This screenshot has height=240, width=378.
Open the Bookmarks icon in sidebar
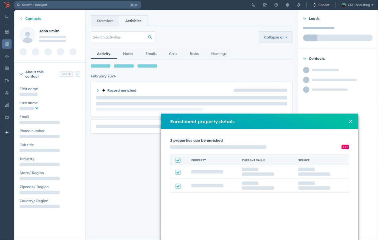click(x=7, y=16)
